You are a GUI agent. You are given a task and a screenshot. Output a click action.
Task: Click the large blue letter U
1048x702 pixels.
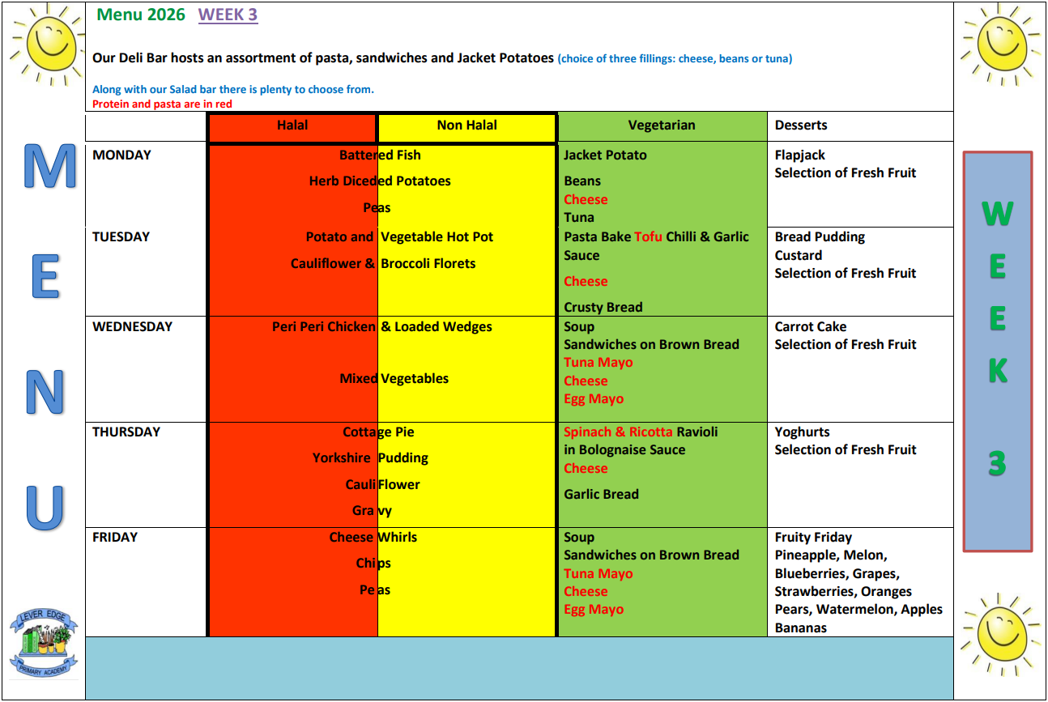click(x=45, y=508)
